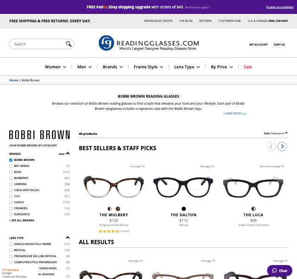The height and width of the screenshot is (279, 297).
Task: Select The Dalton black color swatch
Action: coord(184,209)
